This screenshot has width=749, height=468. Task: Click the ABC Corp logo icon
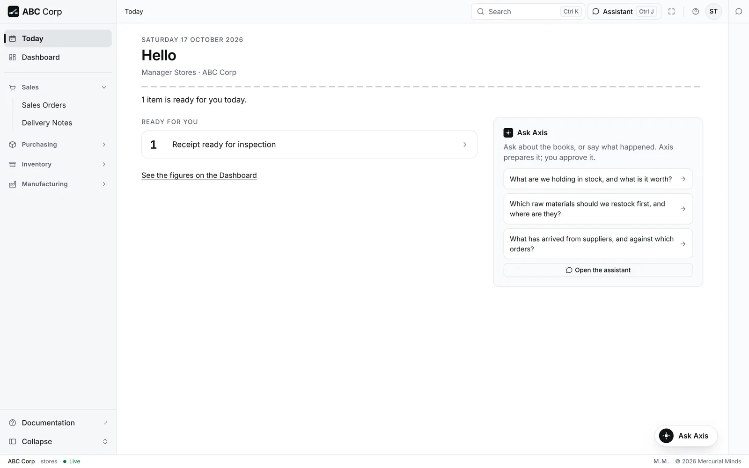(14, 12)
